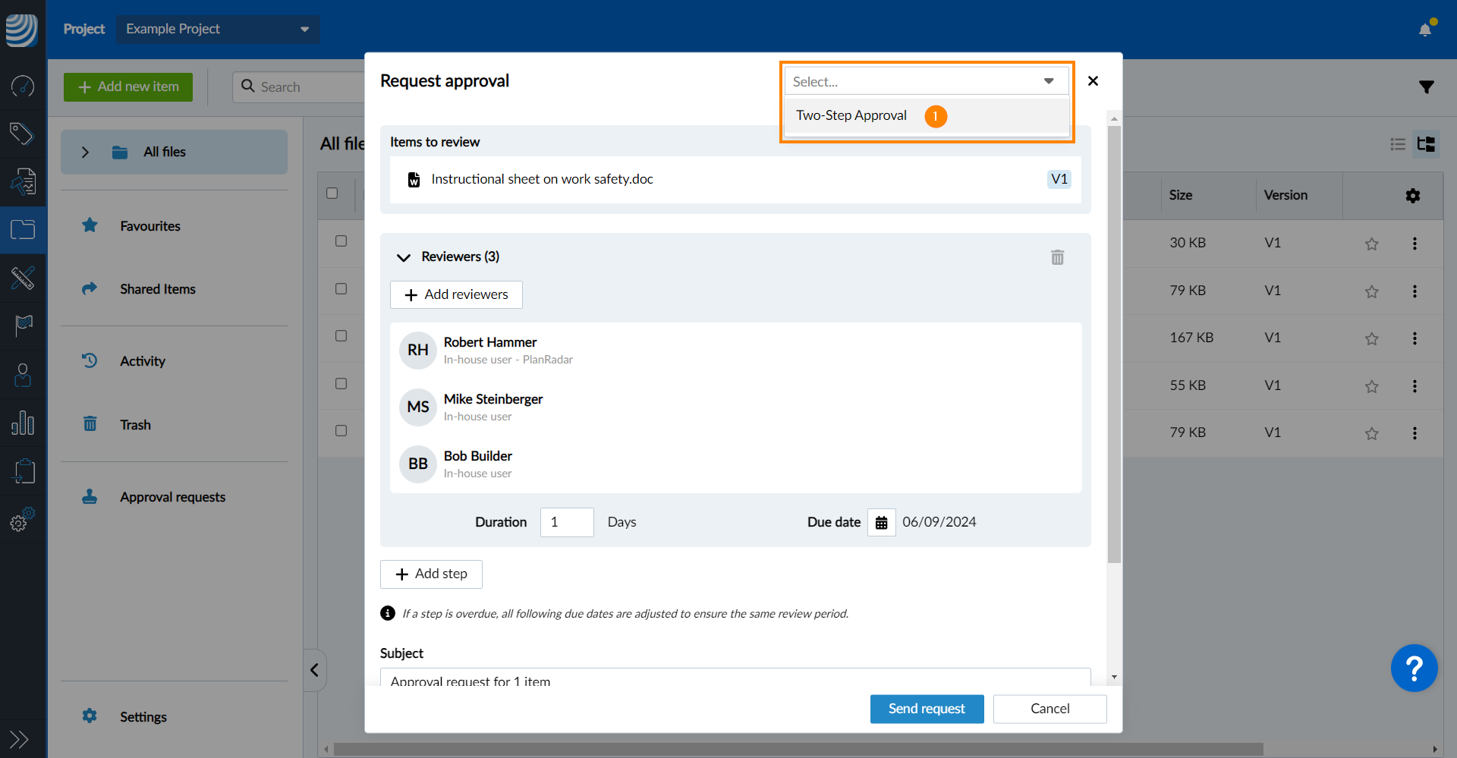Check the first file row checkbox
The height and width of the screenshot is (758, 1457).
341,241
